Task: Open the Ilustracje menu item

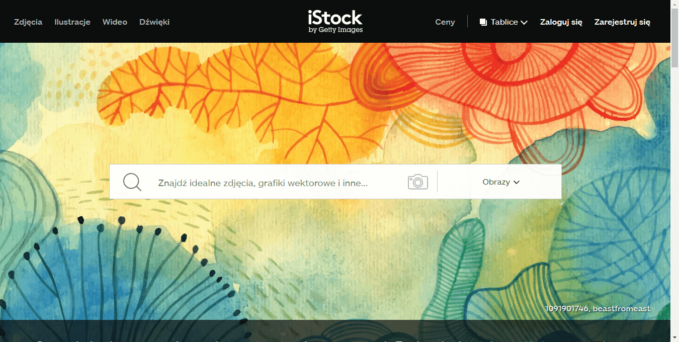Action: (x=72, y=22)
